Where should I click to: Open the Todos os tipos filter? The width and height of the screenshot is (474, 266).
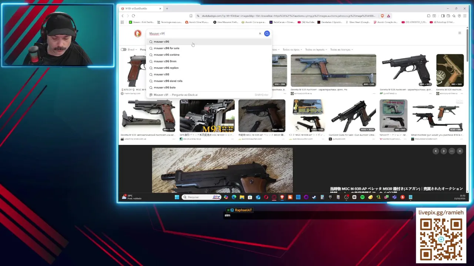point(292,50)
